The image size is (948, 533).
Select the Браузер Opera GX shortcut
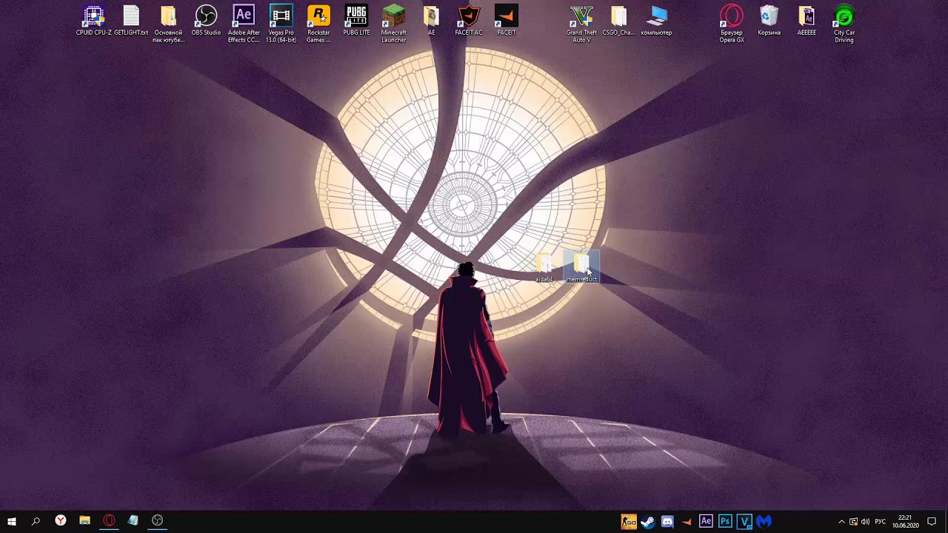pos(732,24)
